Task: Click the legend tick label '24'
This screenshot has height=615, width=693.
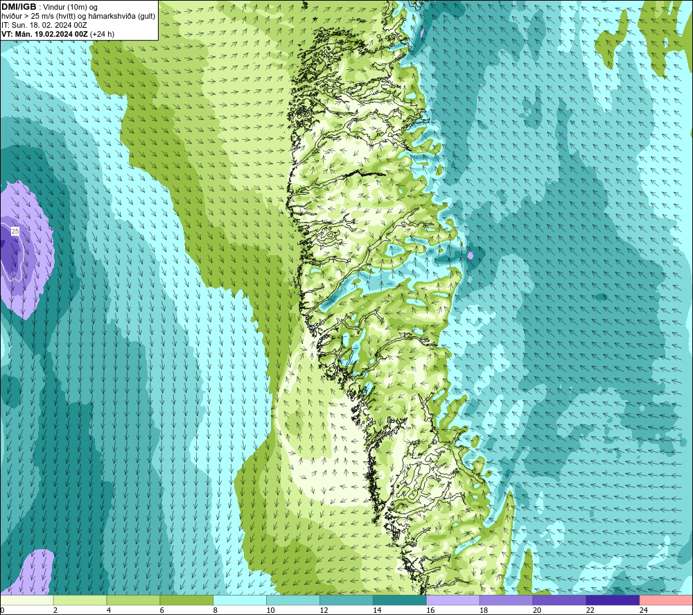Action: (644, 610)
